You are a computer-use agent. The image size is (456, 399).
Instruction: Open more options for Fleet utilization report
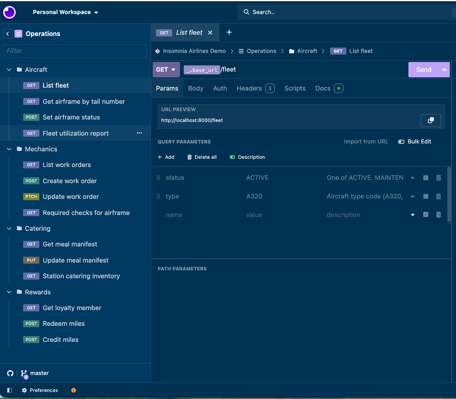(x=139, y=133)
